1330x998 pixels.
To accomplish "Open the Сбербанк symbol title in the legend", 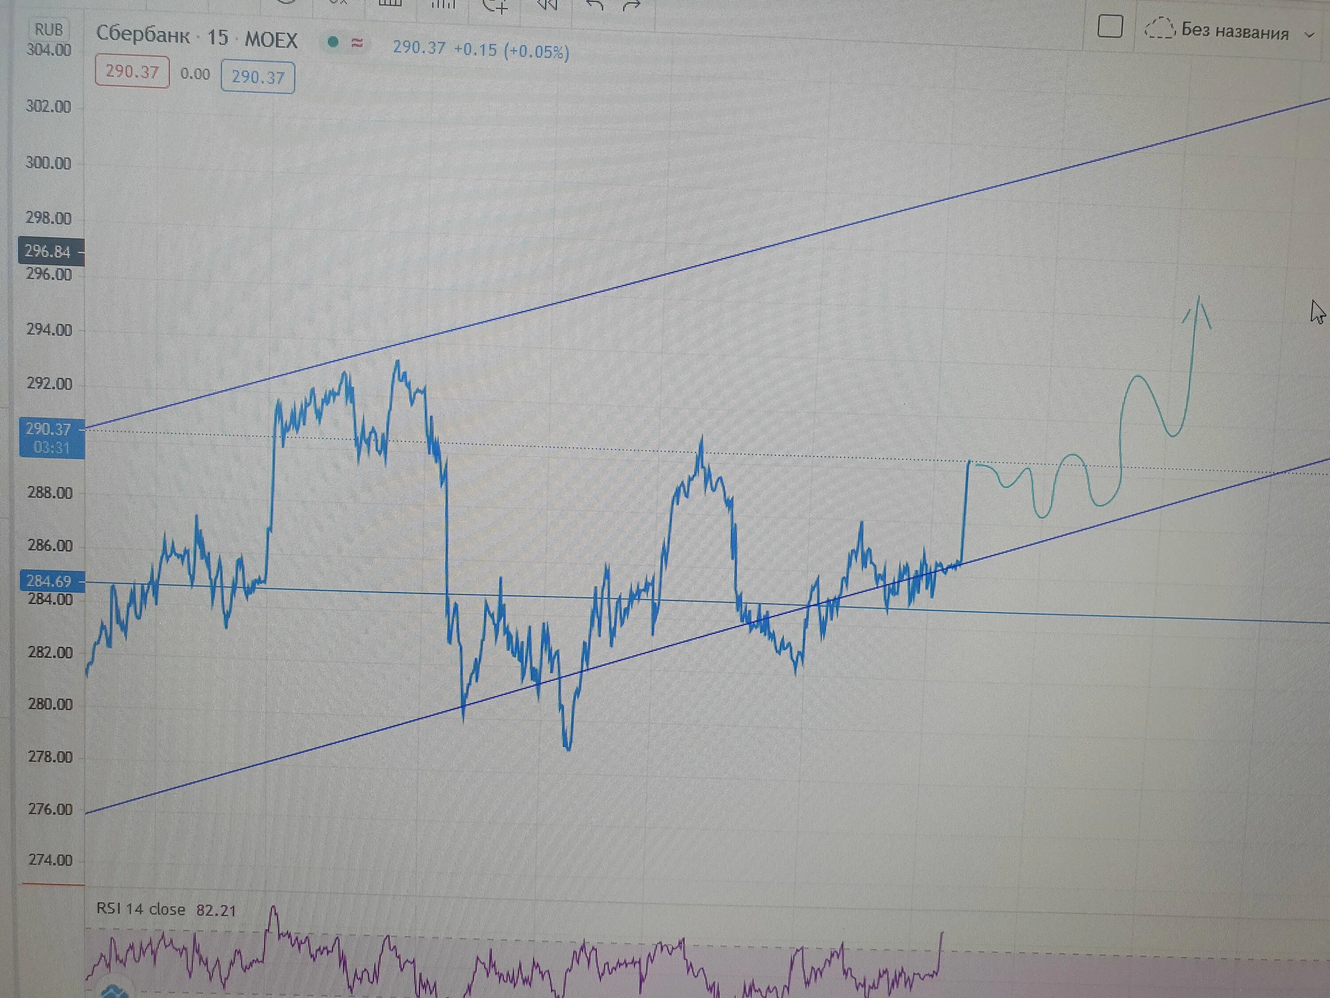I will tap(143, 34).
